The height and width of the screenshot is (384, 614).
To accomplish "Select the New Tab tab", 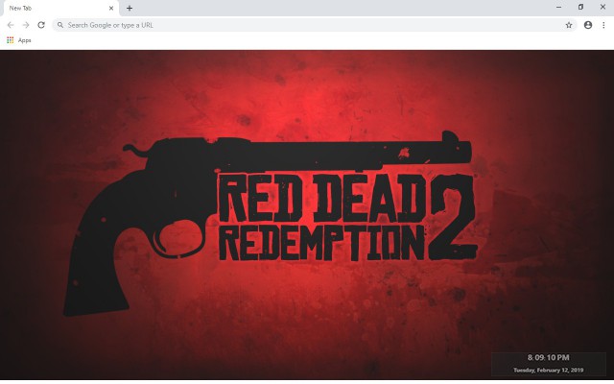I will click(x=59, y=9).
